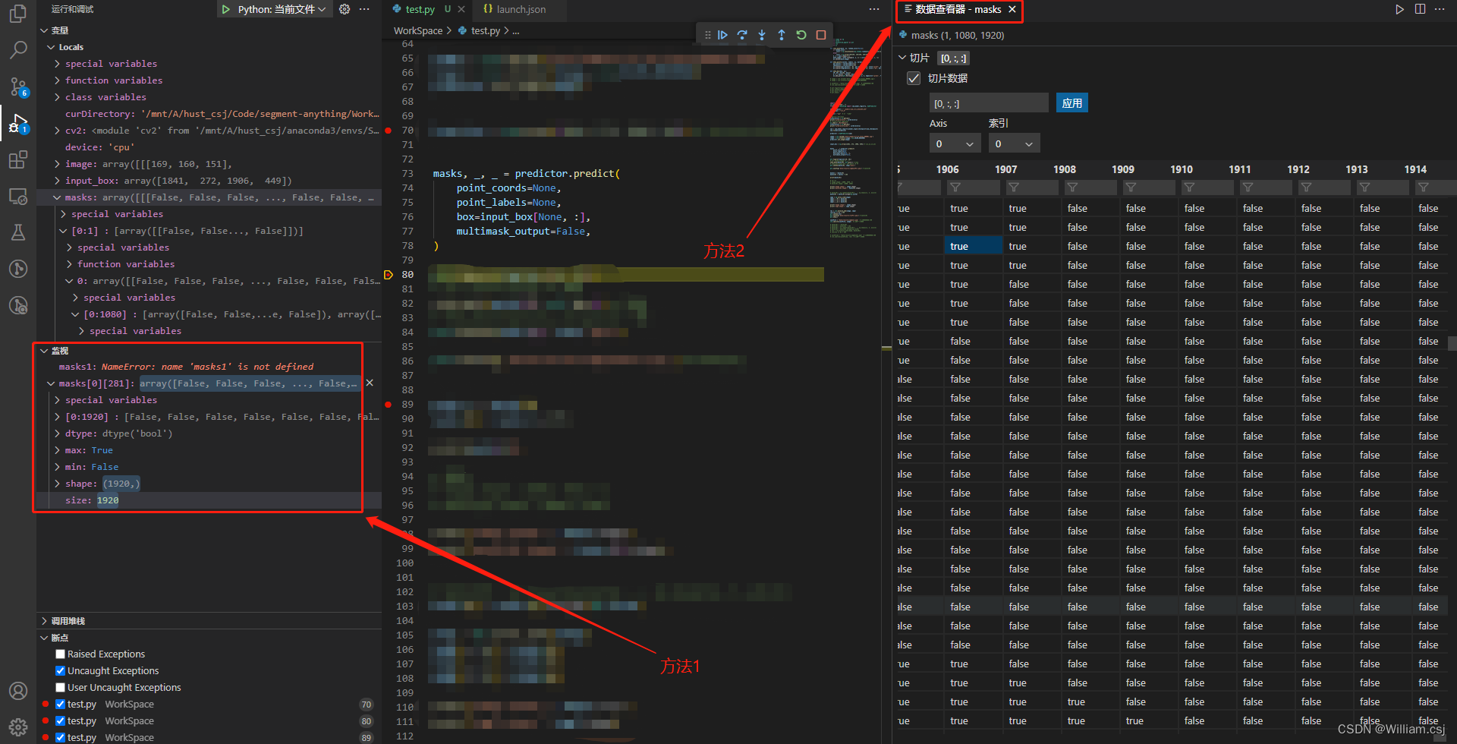Expand the cv2 module variable
1457x744 pixels.
tap(57, 131)
